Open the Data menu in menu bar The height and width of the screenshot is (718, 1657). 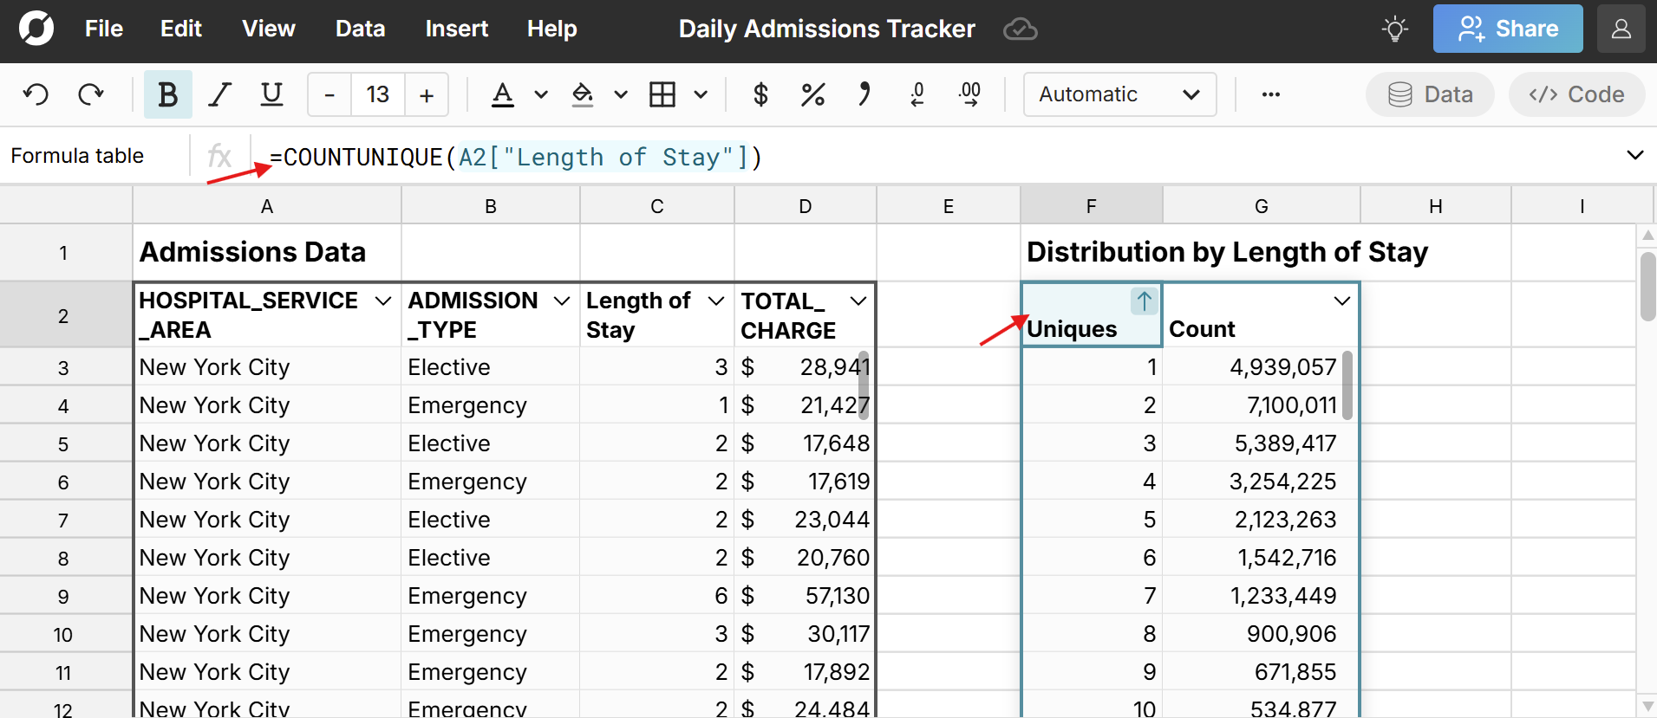pyautogui.click(x=360, y=29)
